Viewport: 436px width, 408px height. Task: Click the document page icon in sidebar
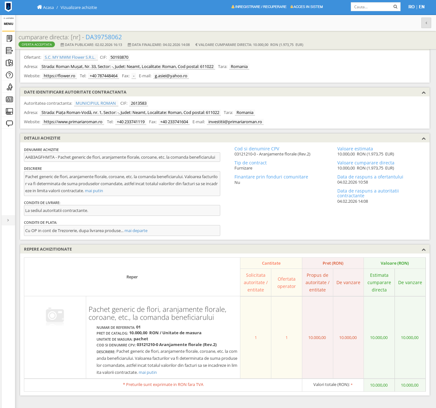[9, 39]
